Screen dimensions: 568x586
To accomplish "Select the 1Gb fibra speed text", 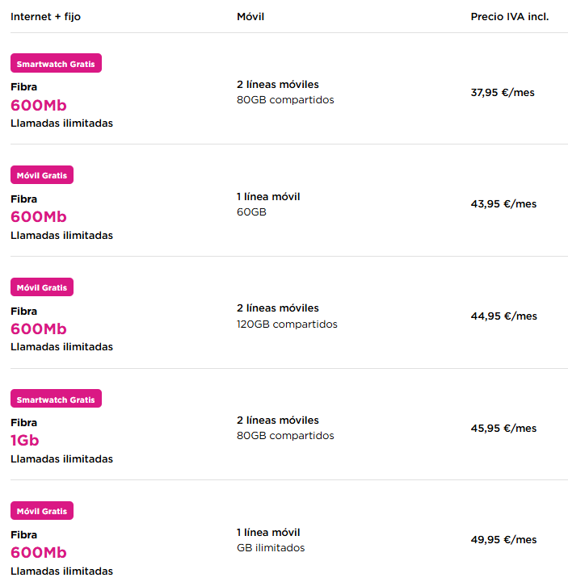I will point(25,441).
